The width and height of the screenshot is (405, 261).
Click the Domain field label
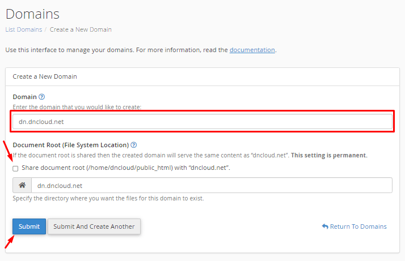tap(24, 97)
